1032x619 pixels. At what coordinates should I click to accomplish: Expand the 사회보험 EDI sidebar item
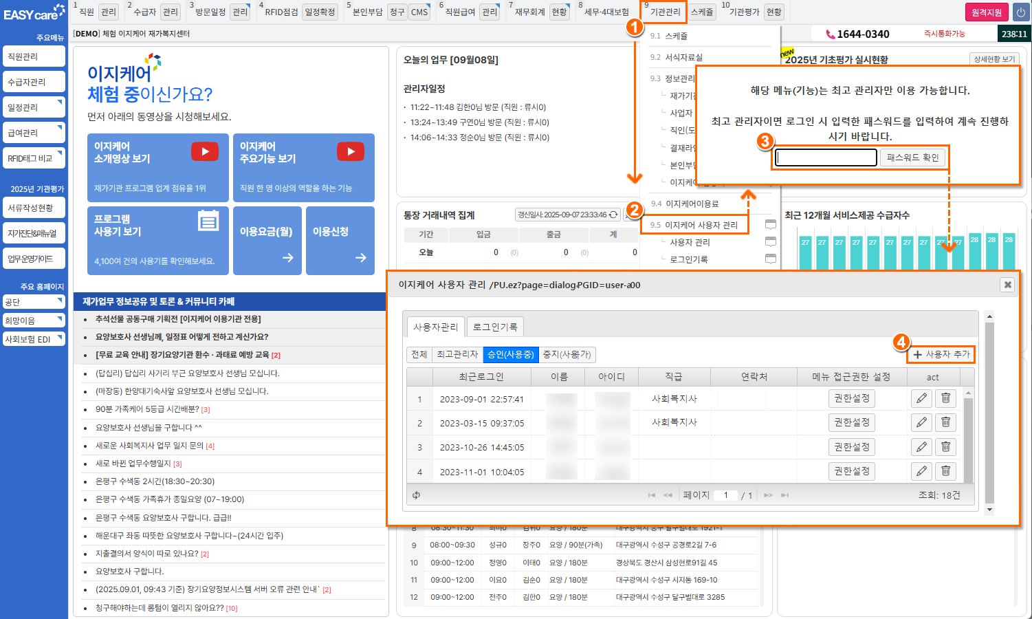click(x=34, y=339)
